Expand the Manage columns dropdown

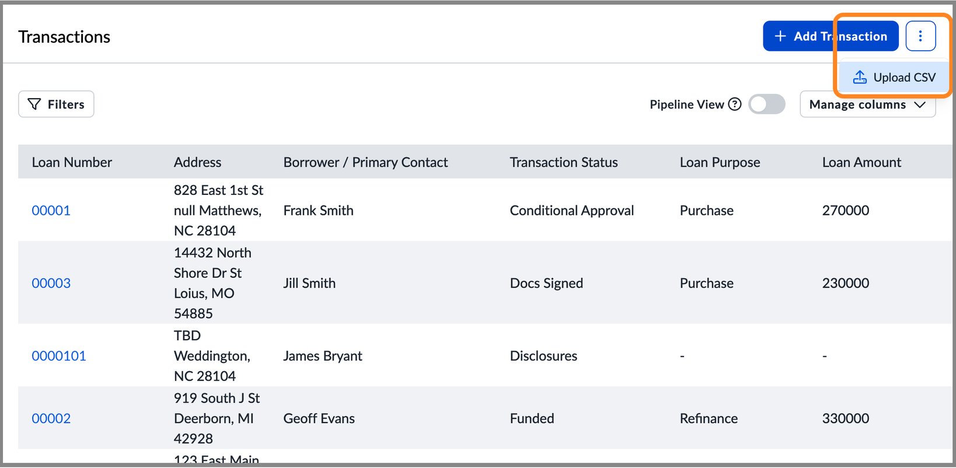(x=867, y=104)
